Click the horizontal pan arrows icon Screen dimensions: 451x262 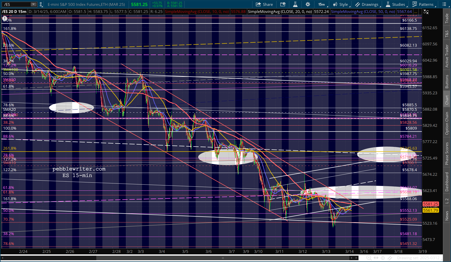[x=376, y=258]
